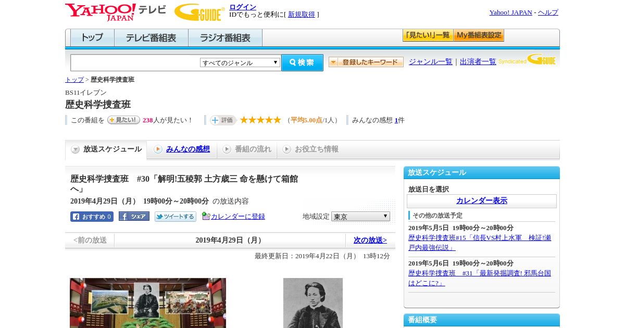Click into the keyword search input field

coord(135,63)
